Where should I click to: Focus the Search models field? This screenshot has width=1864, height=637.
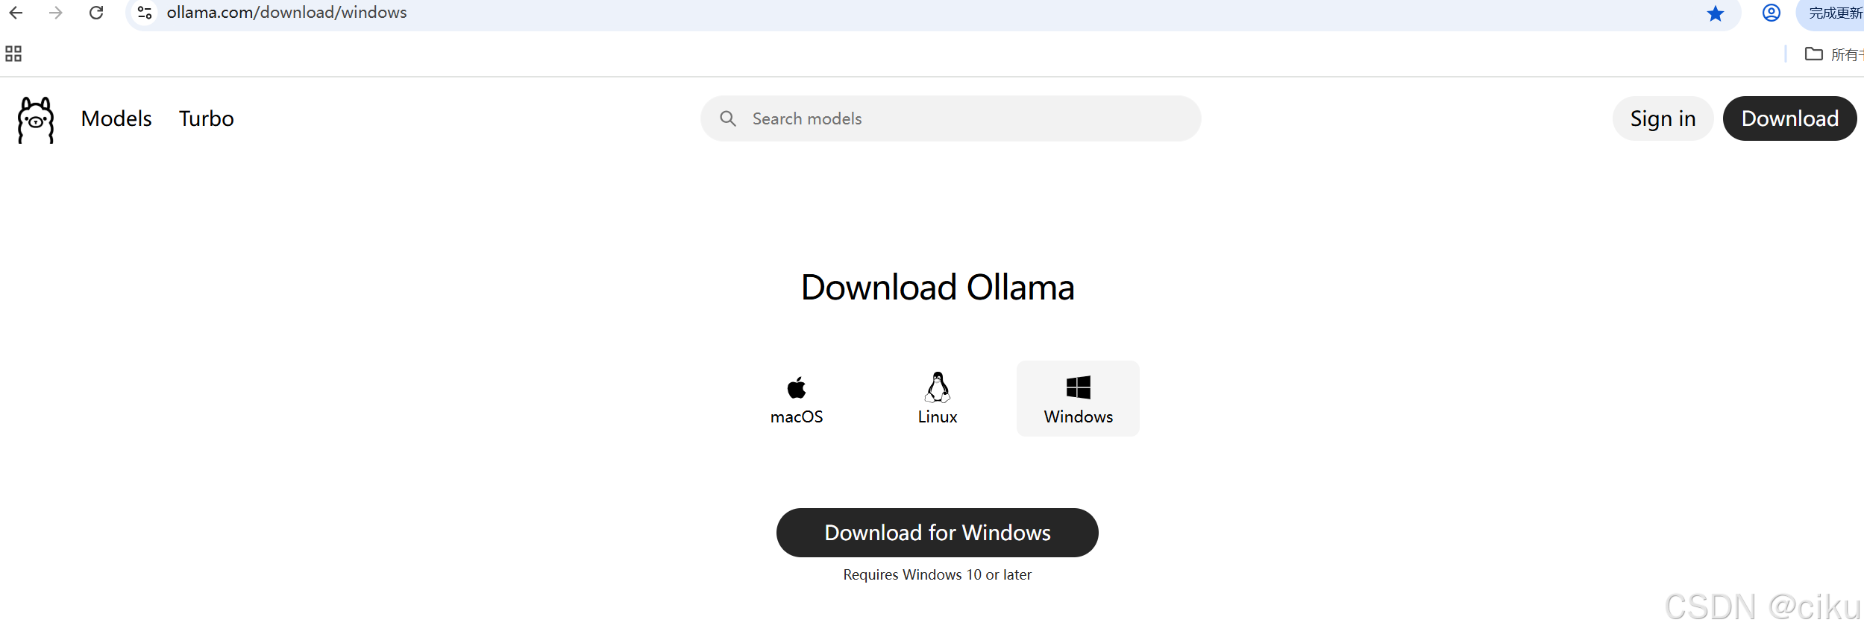tap(950, 118)
